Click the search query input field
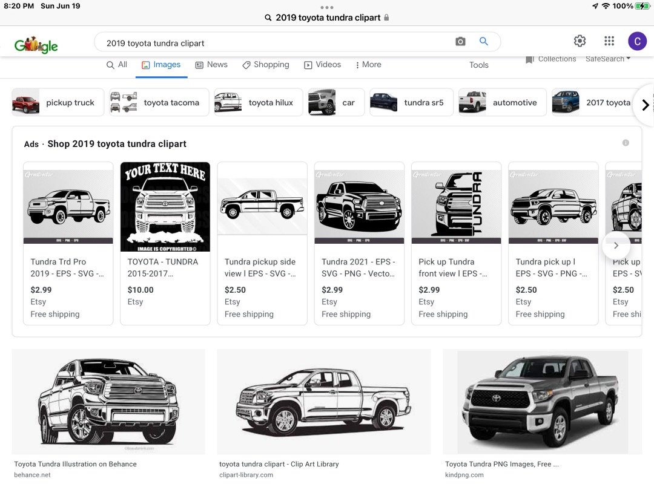Screen dimensions: 654x490 pos(276,43)
